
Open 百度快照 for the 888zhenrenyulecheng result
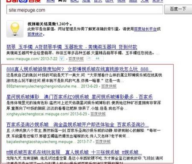pos(109,86)
